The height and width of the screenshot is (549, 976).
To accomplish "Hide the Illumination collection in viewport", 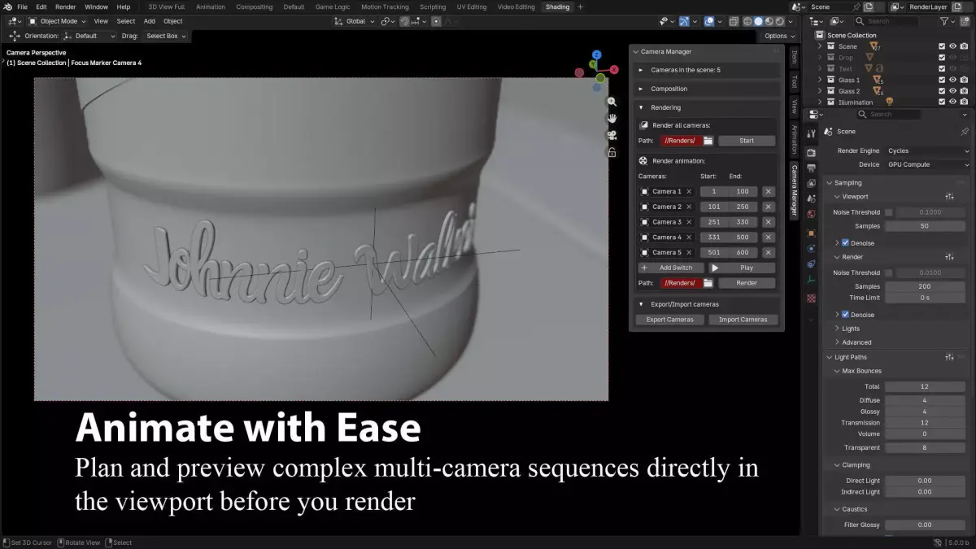I will click(x=952, y=102).
